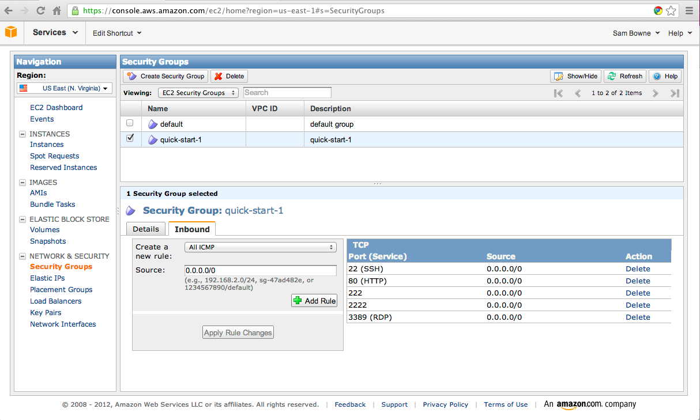This screenshot has width=700, height=420.
Task: Click Create Security Group button
Action: pyautogui.click(x=166, y=76)
